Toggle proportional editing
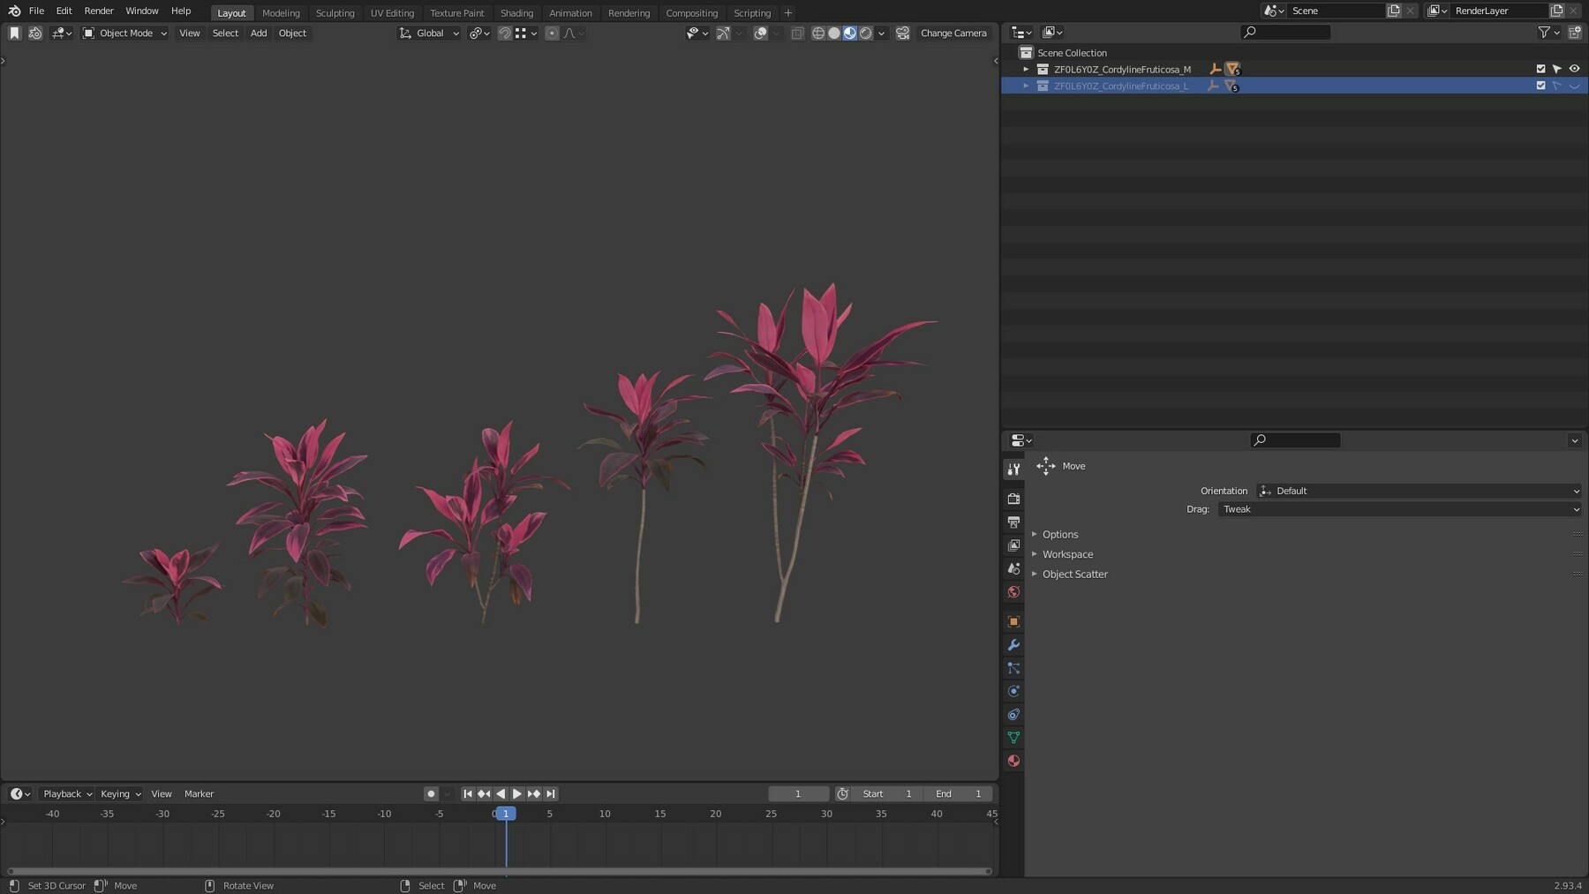Screen dimensions: 1589x894 [552, 33]
